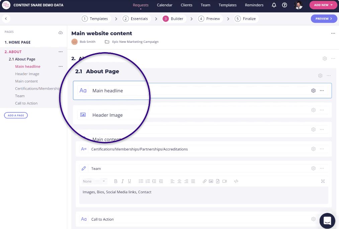Open settings gear for Team field

click(313, 168)
